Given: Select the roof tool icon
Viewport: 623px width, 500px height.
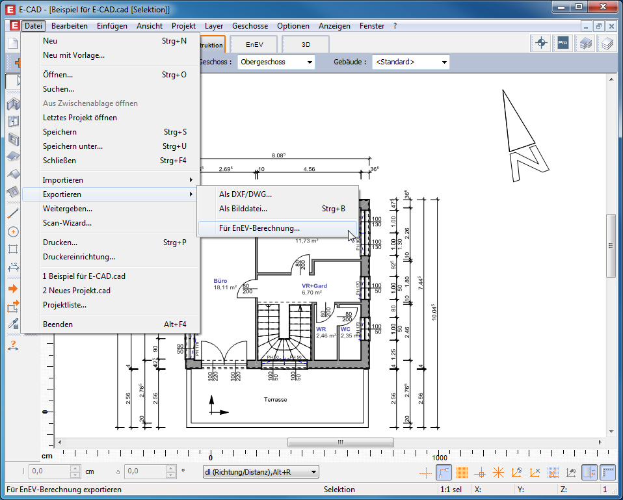Looking at the screenshot, I should (13, 157).
